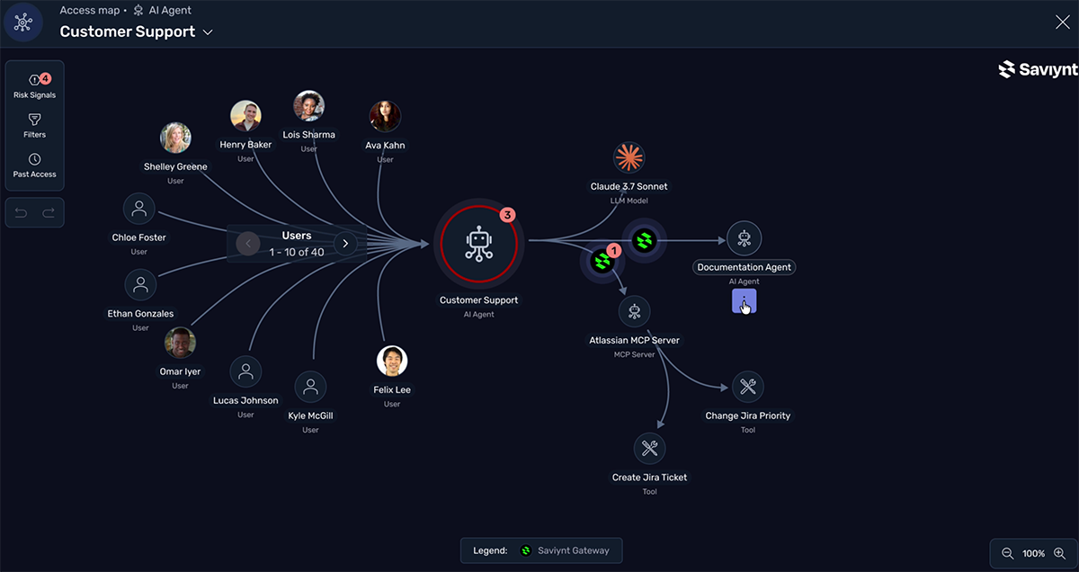Click the Claude 3.7 Sonnet model icon
Viewport: 1079px width, 572px height.
(x=629, y=158)
